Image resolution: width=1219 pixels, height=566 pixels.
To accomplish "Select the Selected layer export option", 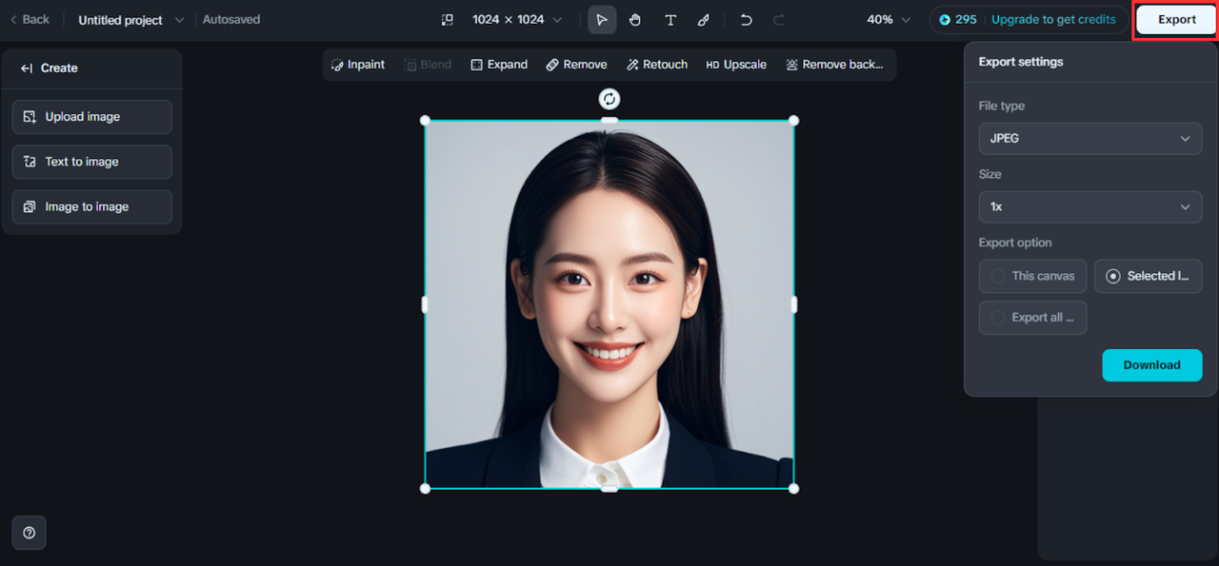I will (x=1148, y=276).
